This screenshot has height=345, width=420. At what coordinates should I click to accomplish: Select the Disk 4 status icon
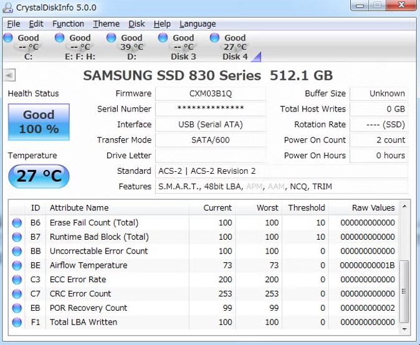[x=214, y=37]
